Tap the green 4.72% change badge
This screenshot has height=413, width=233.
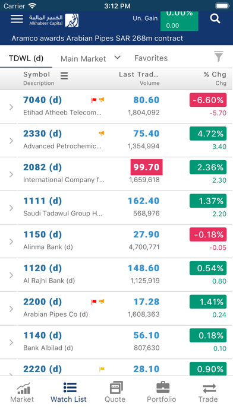(x=208, y=134)
